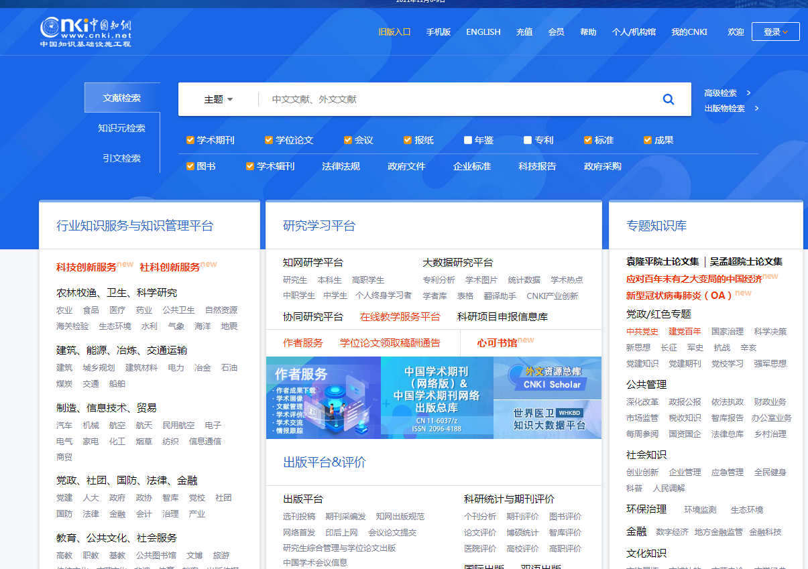Toggle the 学位论文 checkbox

pos(269,140)
